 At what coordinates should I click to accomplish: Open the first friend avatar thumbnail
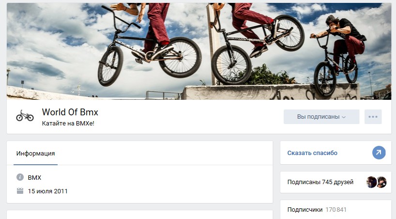coord(371,182)
